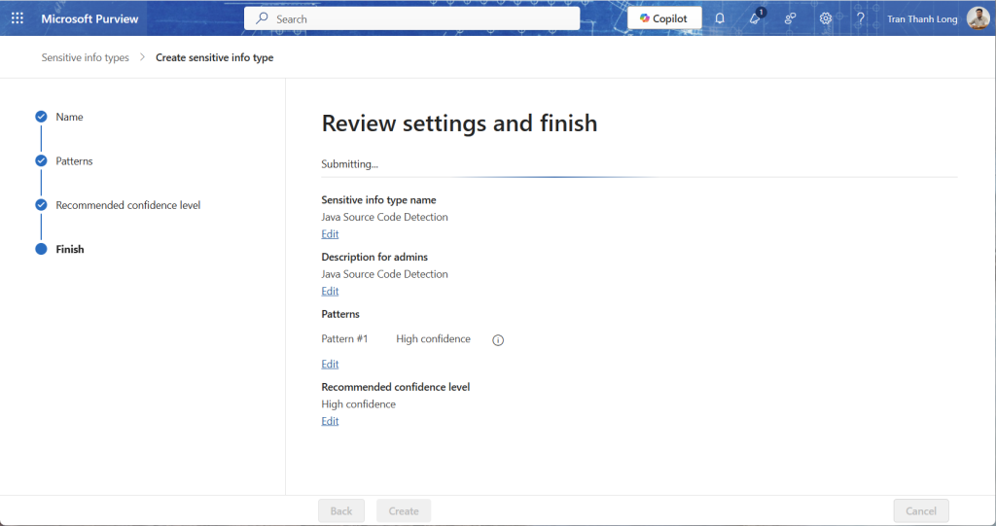The width and height of the screenshot is (996, 526).
Task: Click the info icon beside High confidence
Action: 498,340
